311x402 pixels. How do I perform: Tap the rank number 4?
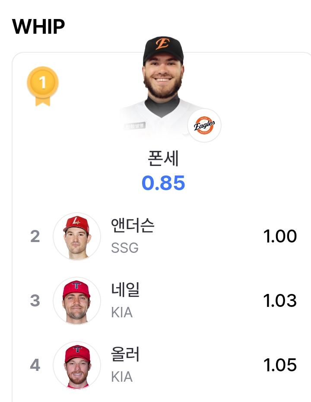(35, 365)
